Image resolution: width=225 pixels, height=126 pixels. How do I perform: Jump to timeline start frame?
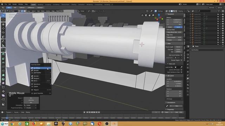coord(87,112)
